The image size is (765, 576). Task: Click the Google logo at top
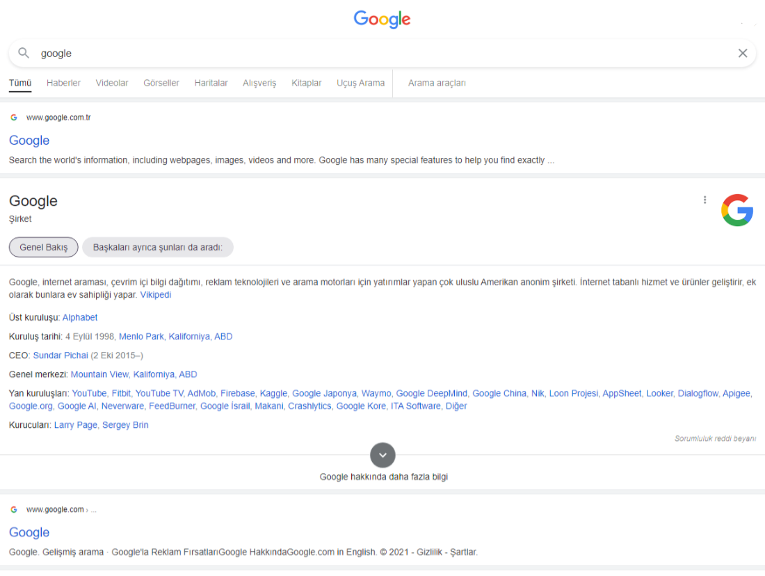tap(382, 19)
